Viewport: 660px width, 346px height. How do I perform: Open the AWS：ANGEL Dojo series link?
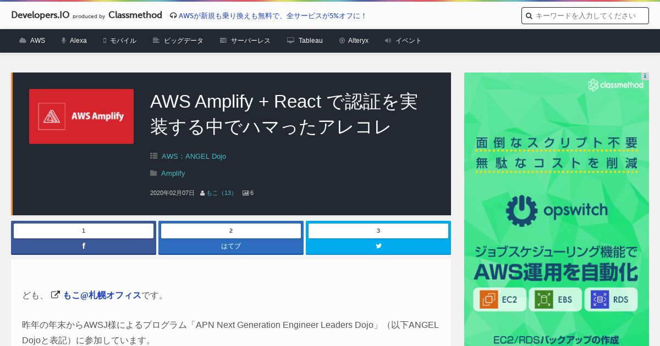coord(194,157)
